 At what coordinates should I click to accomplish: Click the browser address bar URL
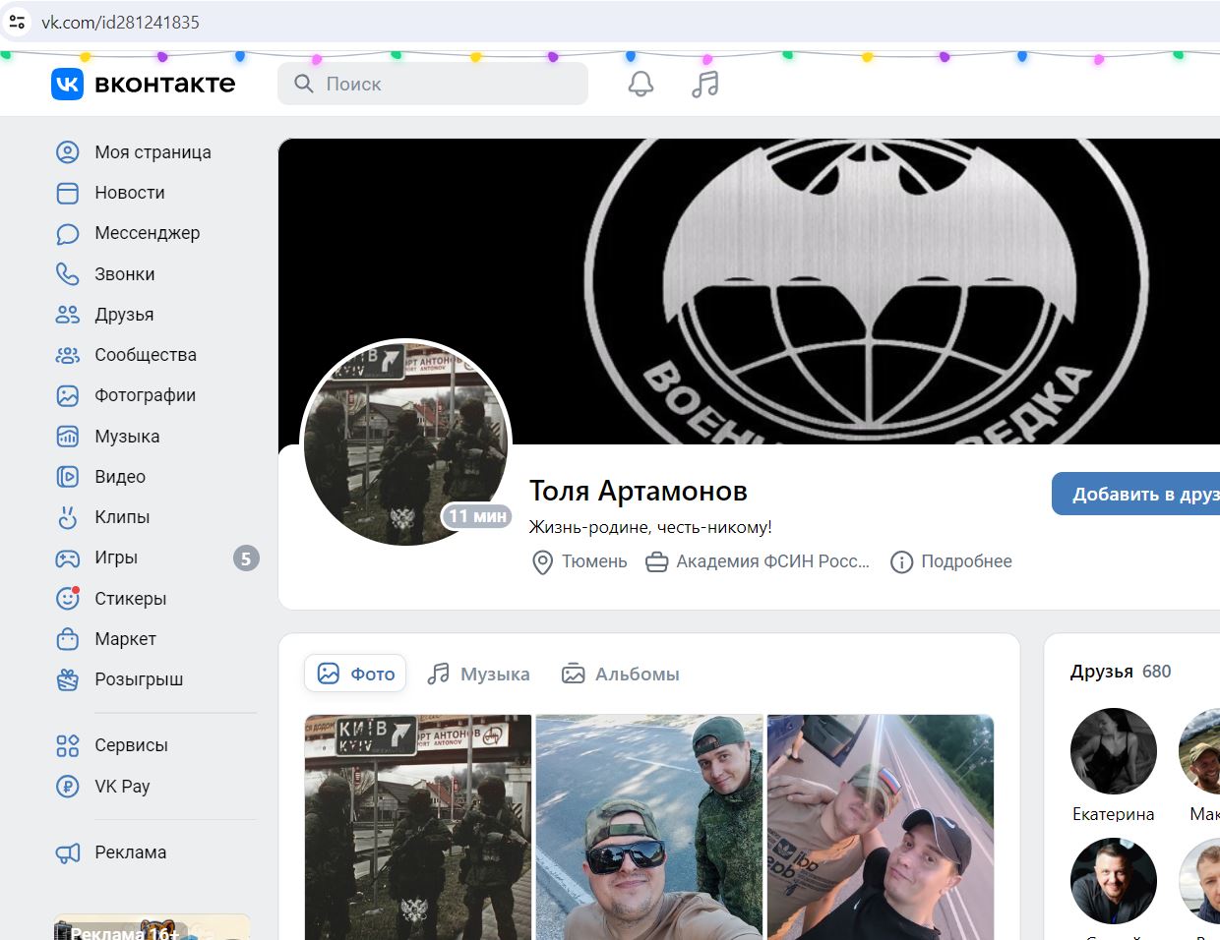120,22
